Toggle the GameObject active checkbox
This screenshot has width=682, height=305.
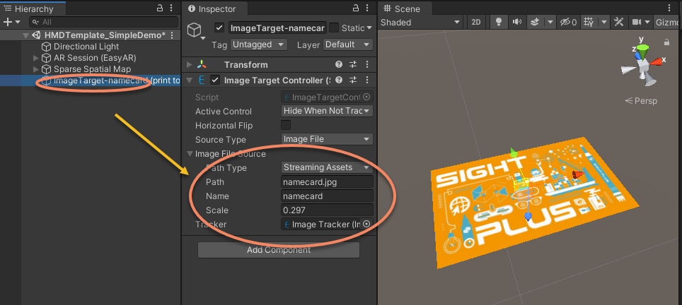click(x=219, y=28)
